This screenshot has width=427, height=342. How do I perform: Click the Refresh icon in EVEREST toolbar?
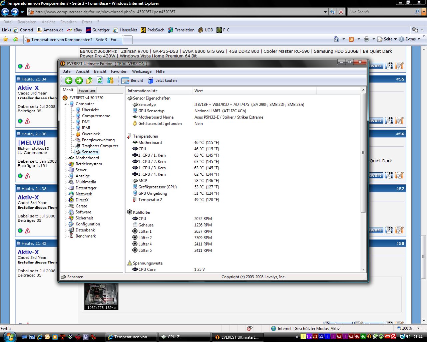tap(100, 80)
